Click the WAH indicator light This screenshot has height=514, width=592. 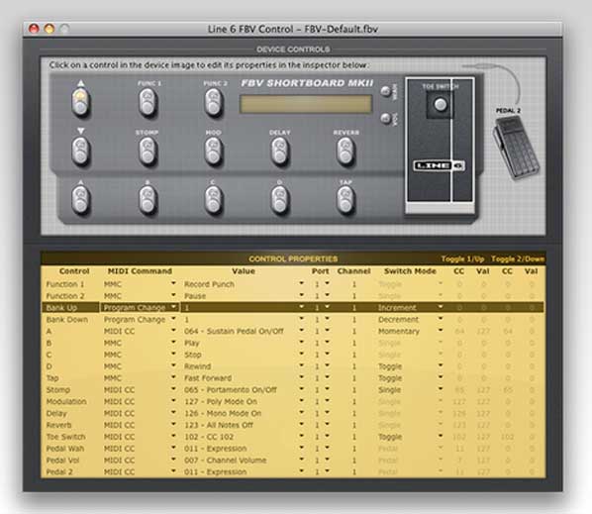pyautogui.click(x=385, y=91)
